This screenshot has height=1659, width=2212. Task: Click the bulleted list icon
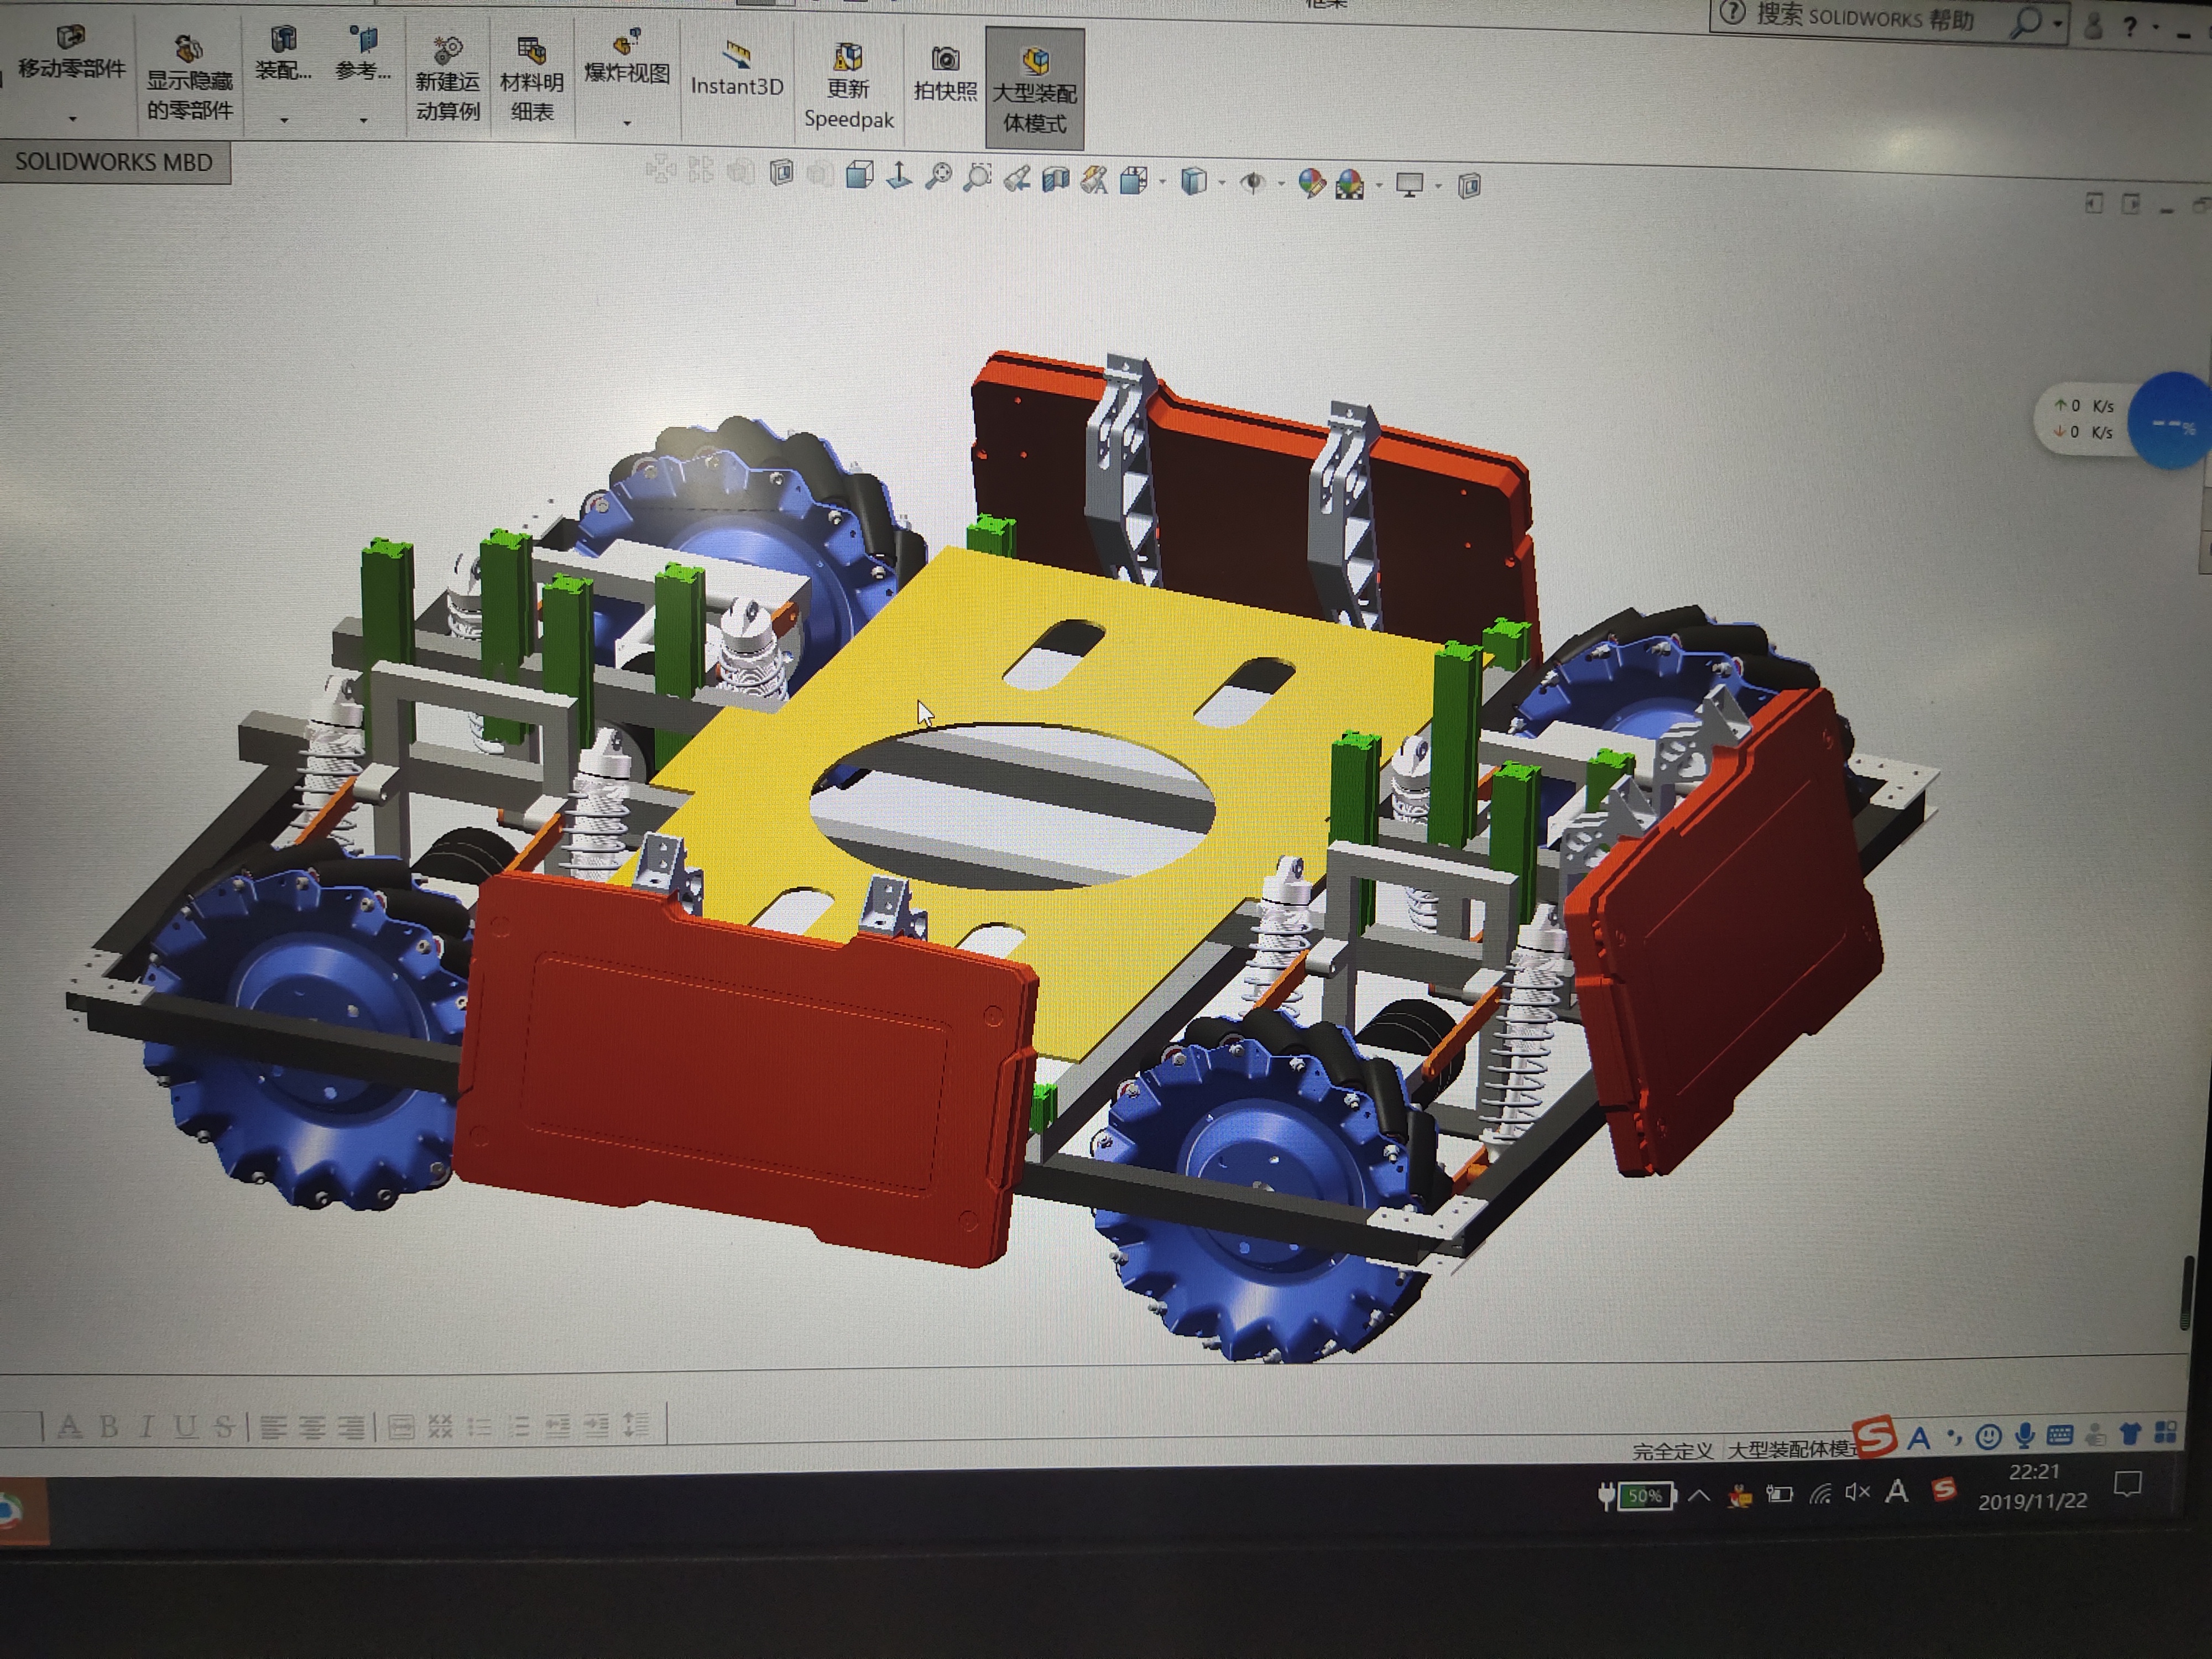(x=479, y=1426)
